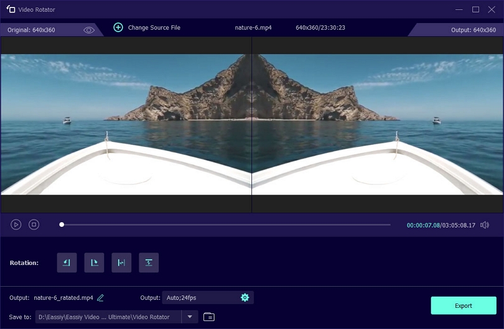Rotate video 90 degrees right
The height and width of the screenshot is (329, 504).
coord(94,262)
